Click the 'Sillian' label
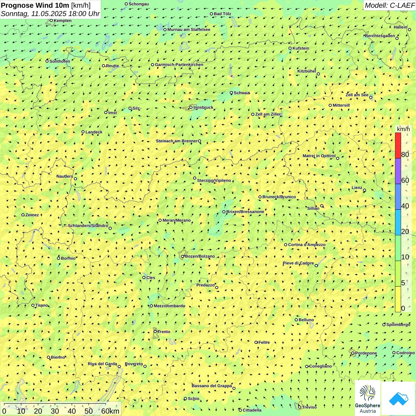 click(313, 208)
